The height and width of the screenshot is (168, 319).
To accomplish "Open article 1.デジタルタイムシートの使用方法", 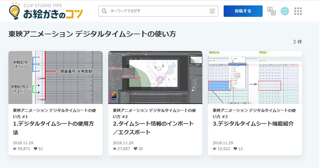I will coord(53,128).
